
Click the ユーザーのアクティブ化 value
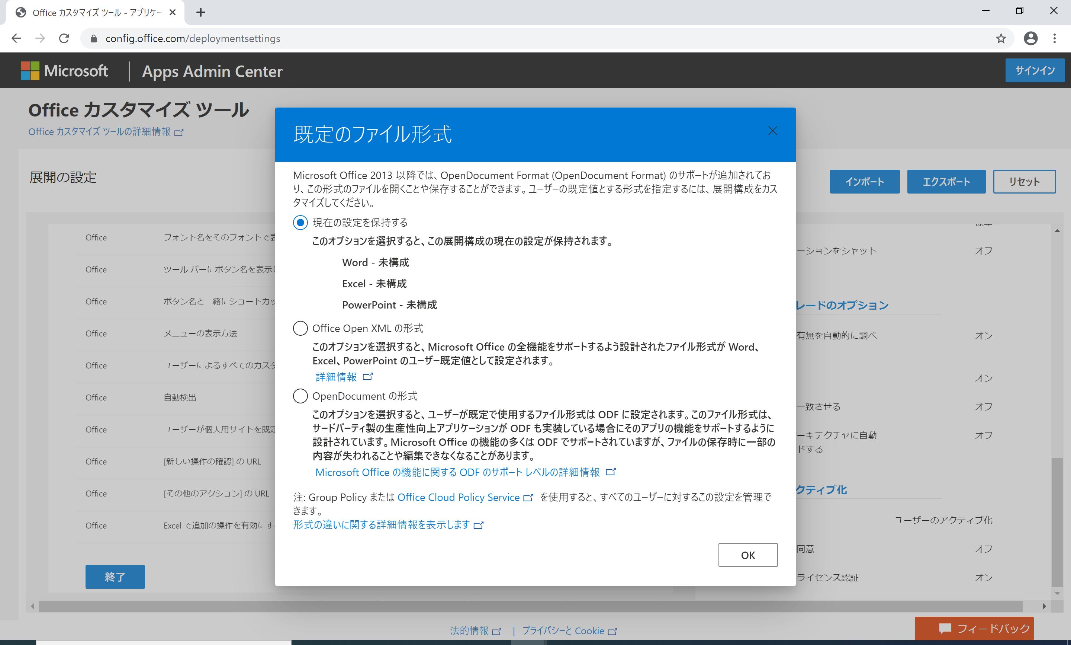[943, 520]
